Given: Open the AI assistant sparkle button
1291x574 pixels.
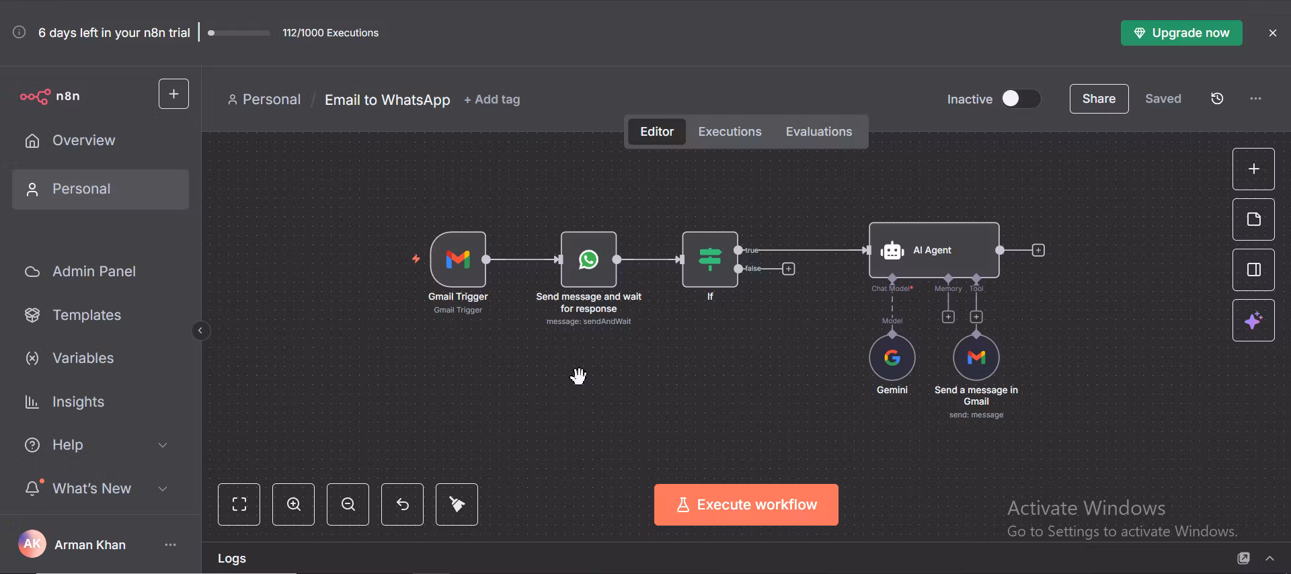Looking at the screenshot, I should [x=1253, y=321].
